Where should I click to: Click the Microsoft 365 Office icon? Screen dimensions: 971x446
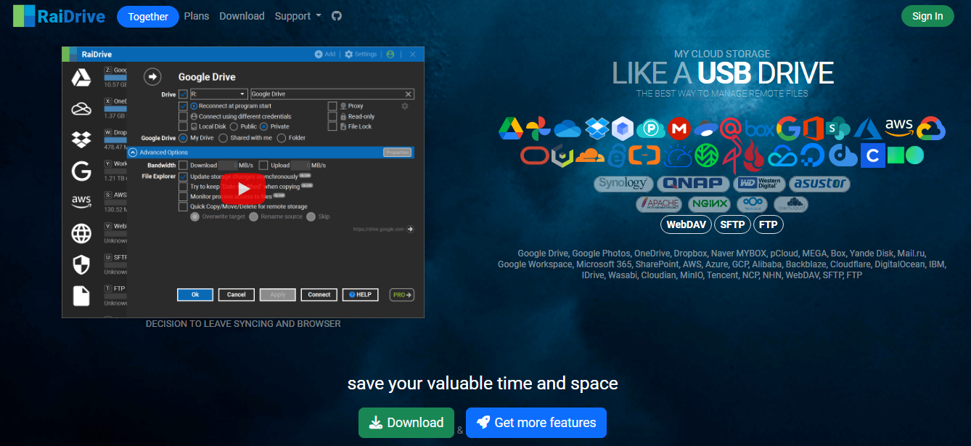pyautogui.click(x=815, y=129)
